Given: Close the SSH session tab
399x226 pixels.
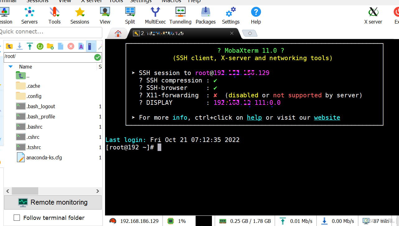Looking at the screenshot, I should point(232,33).
